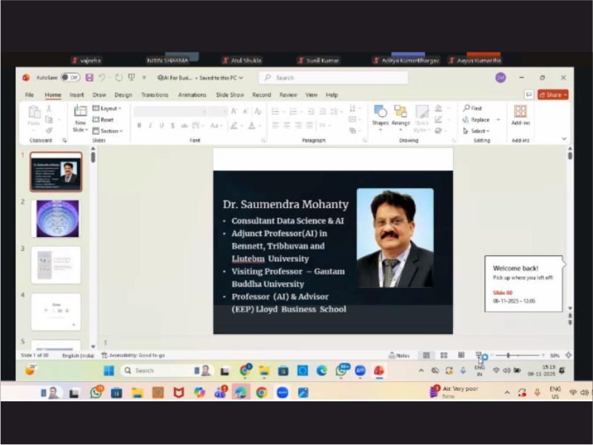This screenshot has height=445, width=593.
Task: Click the Add-ins icon
Action: 520,115
